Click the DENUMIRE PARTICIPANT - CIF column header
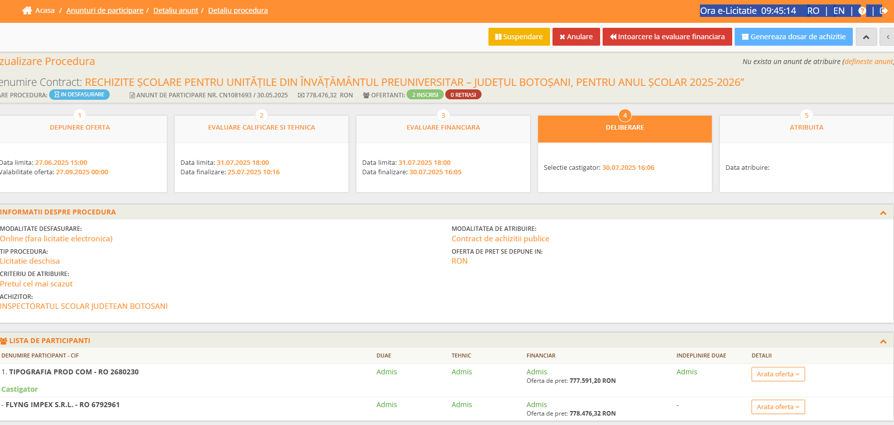 40,355
